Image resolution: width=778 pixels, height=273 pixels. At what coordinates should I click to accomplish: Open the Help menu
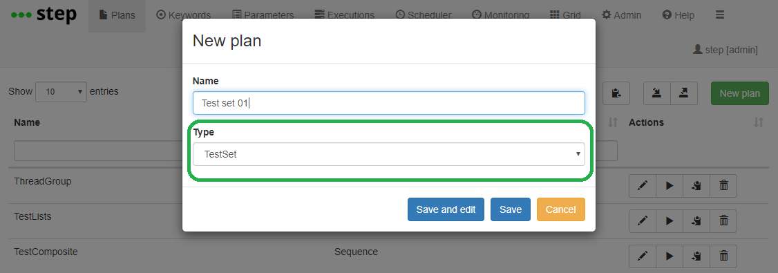pyautogui.click(x=679, y=15)
